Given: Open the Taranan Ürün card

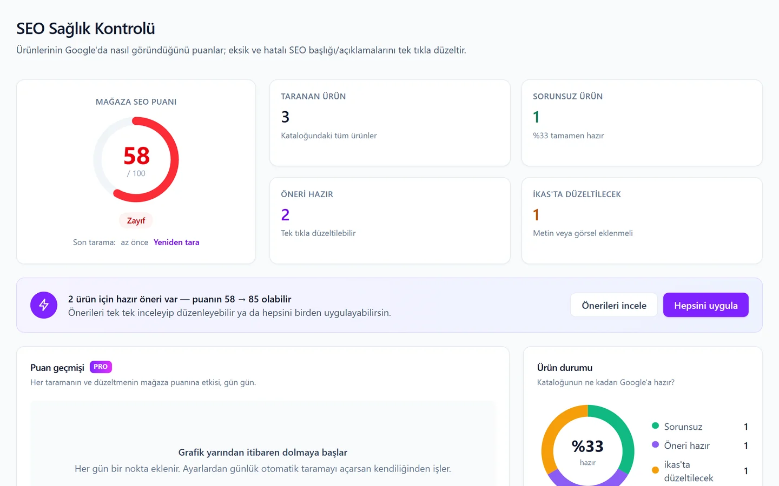Looking at the screenshot, I should [390, 123].
